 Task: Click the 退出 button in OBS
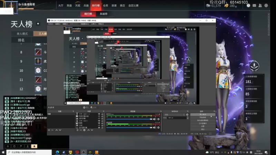[x=203, y=130]
